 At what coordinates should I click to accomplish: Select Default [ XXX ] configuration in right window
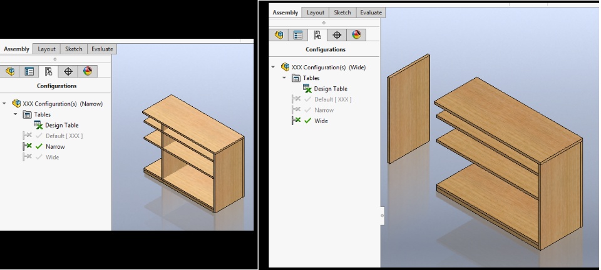[332, 99]
